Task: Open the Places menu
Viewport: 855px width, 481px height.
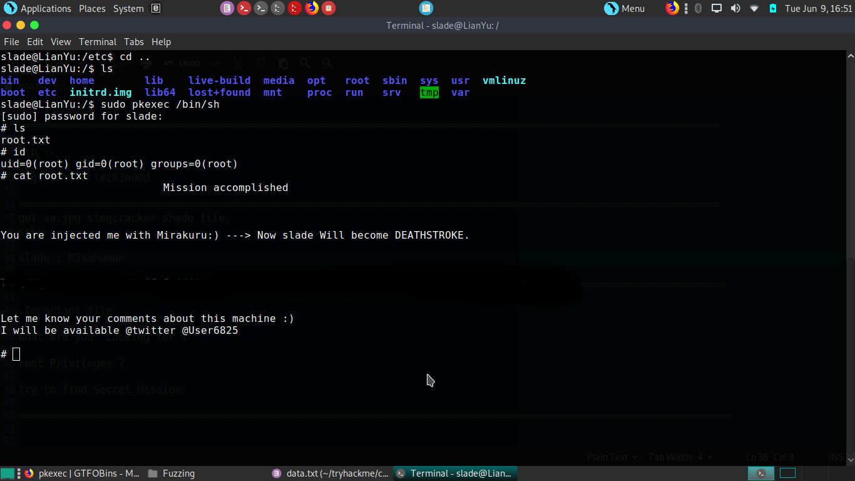Action: click(92, 9)
